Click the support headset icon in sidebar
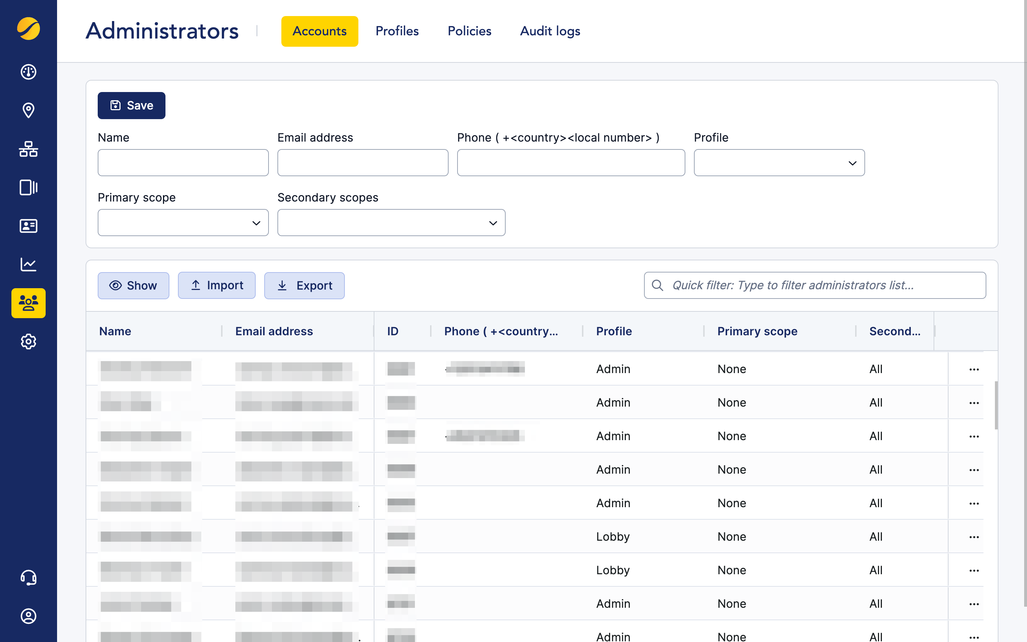Viewport: 1027px width, 642px height. 28,577
